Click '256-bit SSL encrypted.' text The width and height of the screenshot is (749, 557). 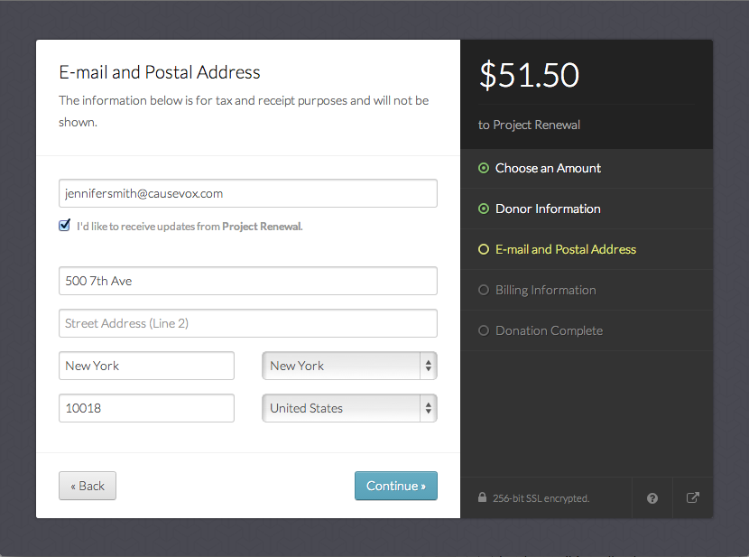click(x=541, y=498)
